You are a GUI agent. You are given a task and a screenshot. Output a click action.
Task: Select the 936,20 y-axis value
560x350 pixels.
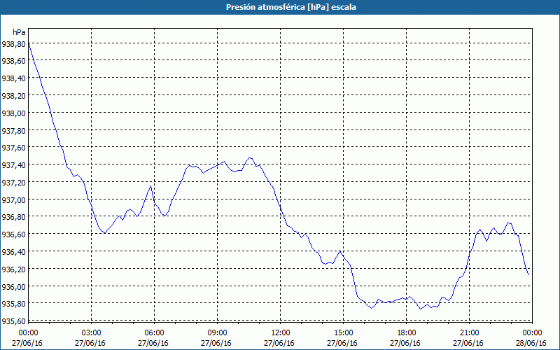pyautogui.click(x=14, y=269)
